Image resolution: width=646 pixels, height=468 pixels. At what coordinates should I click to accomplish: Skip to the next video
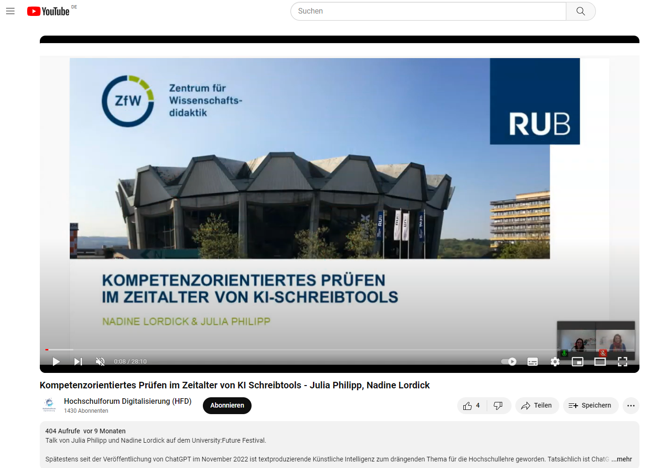pyautogui.click(x=78, y=362)
